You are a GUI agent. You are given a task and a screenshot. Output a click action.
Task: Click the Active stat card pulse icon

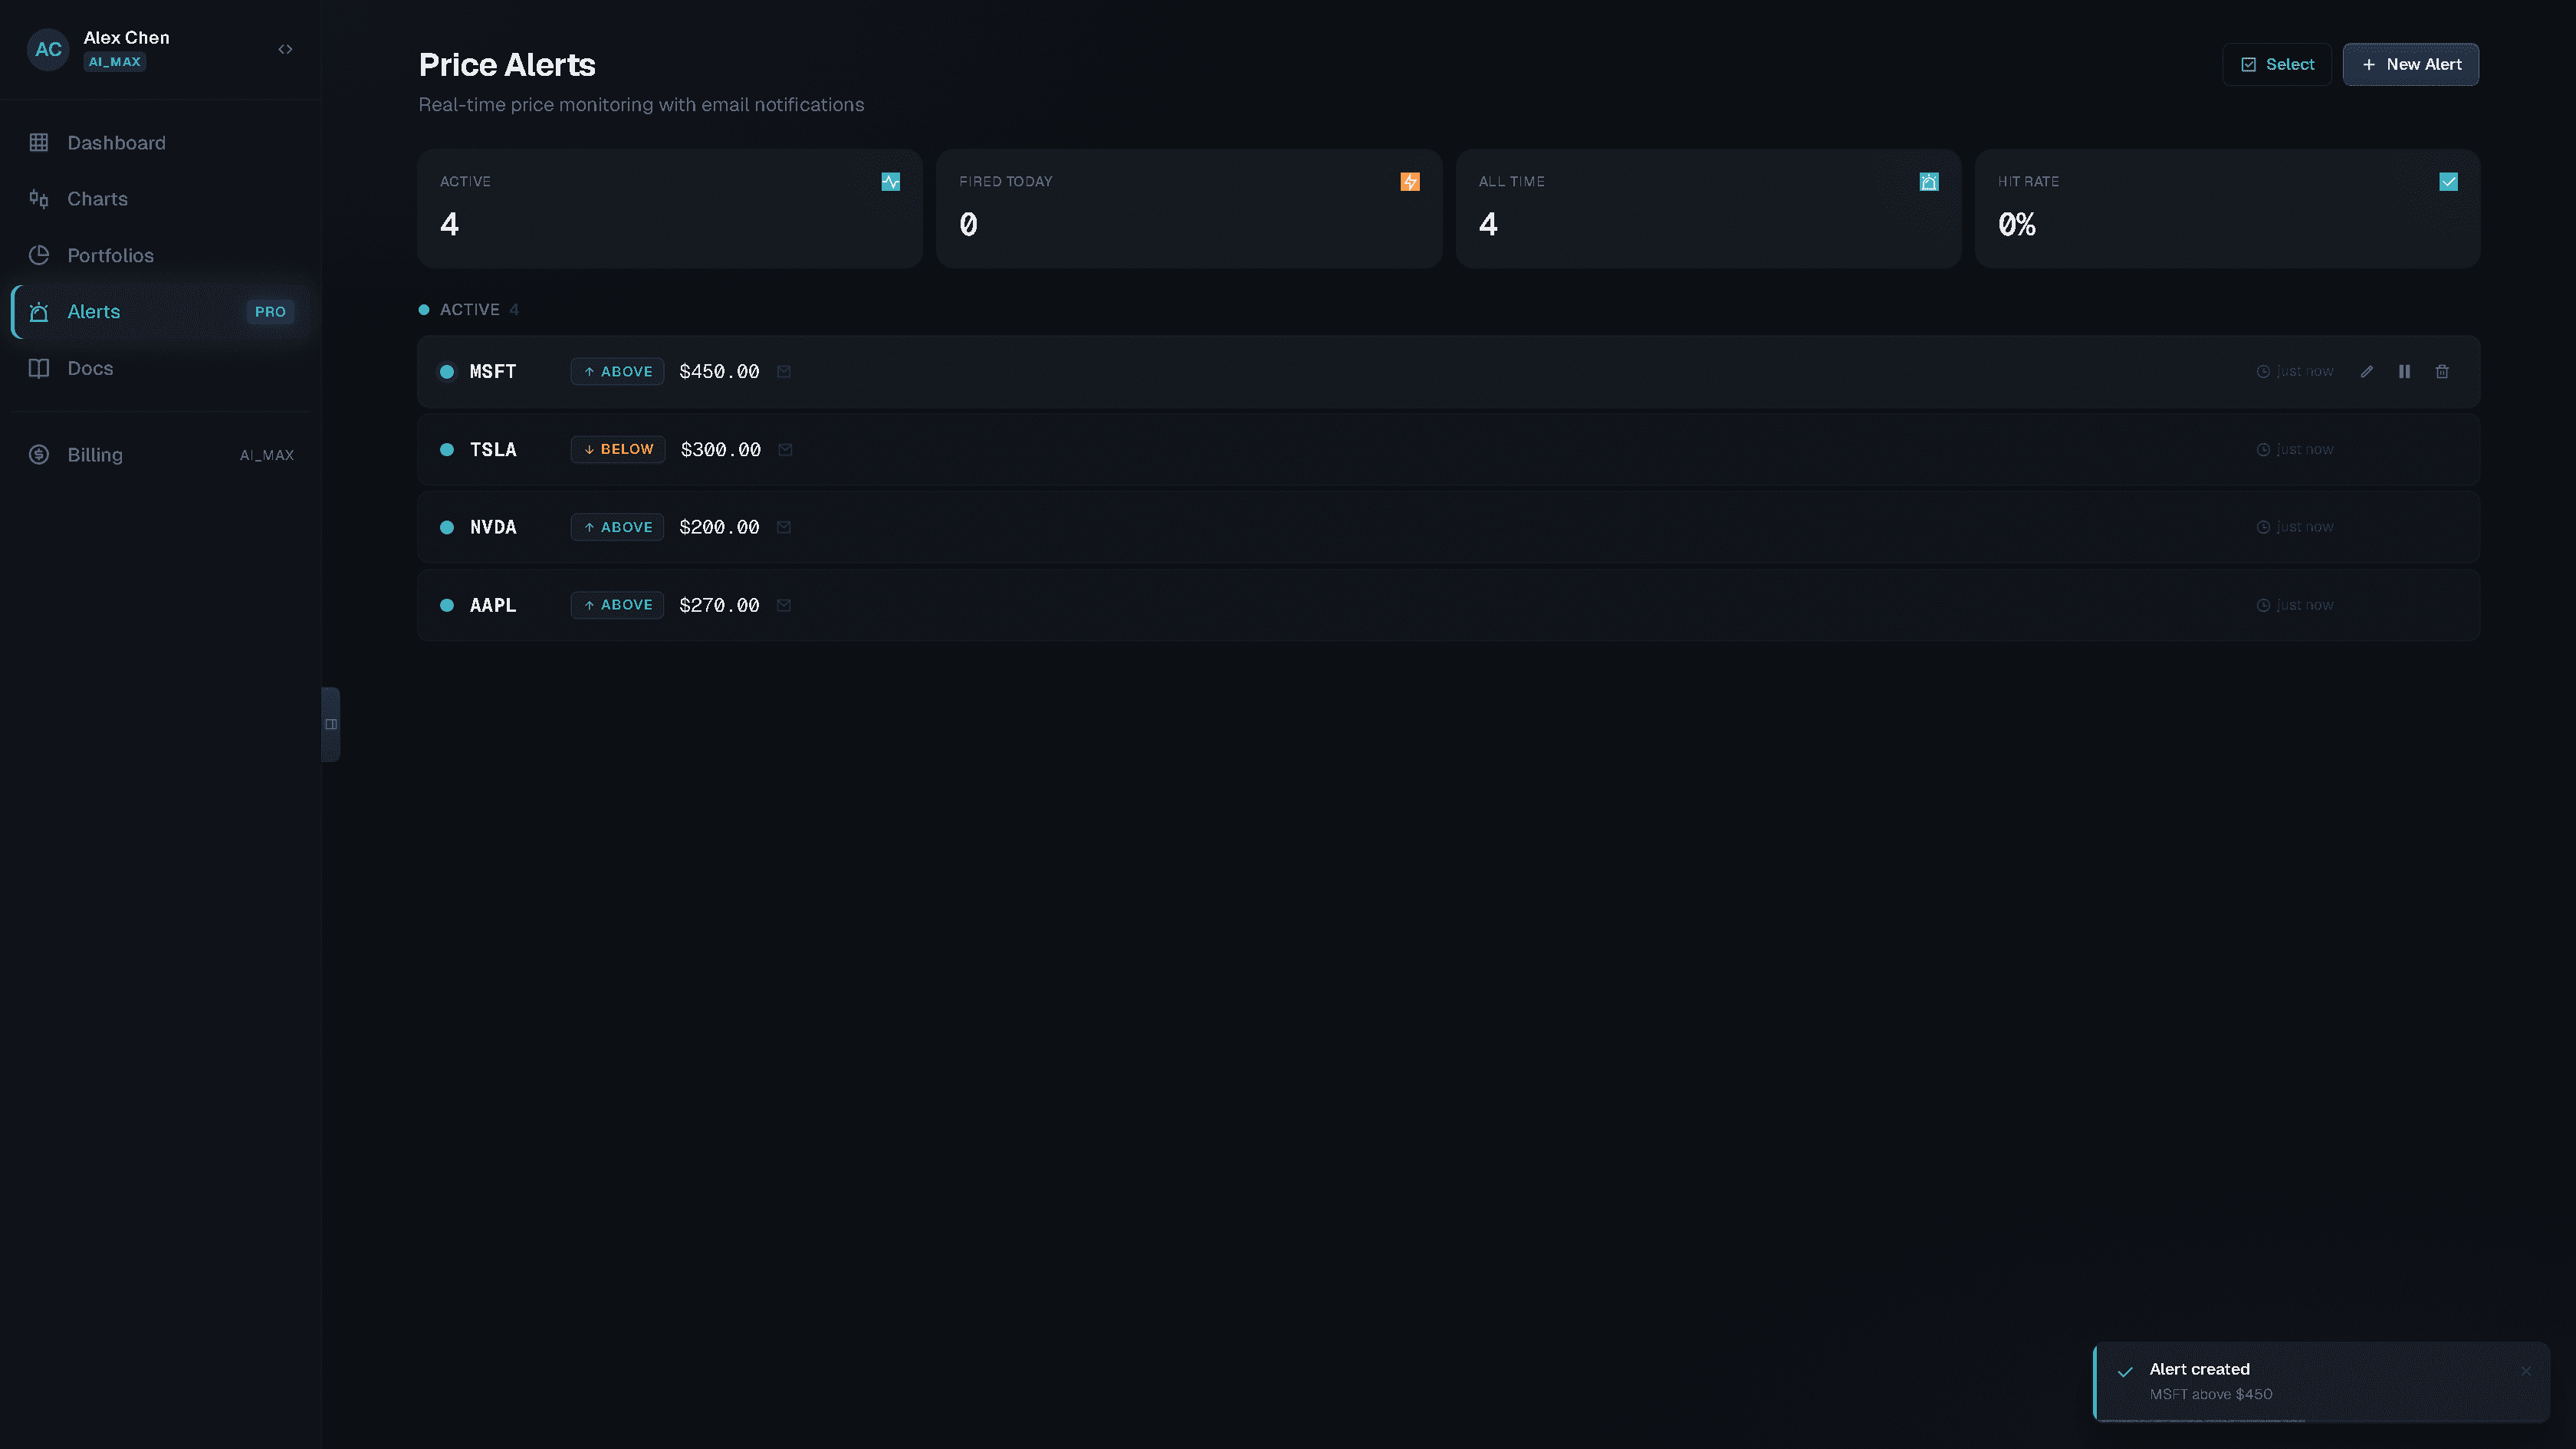pyautogui.click(x=890, y=181)
